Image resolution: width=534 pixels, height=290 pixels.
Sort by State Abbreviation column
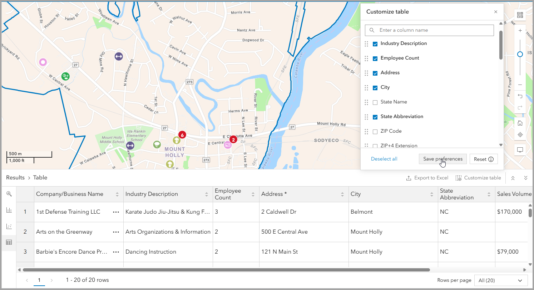[489, 194]
